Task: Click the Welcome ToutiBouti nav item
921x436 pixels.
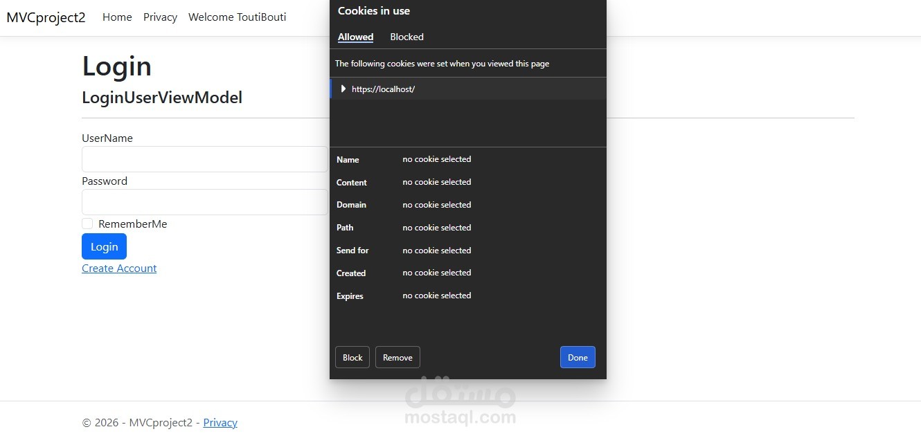Action: 237,17
